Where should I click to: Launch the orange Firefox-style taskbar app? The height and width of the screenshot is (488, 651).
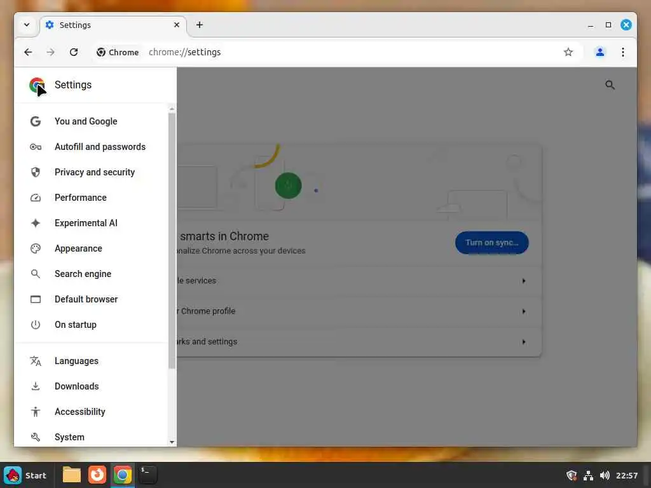(97, 475)
